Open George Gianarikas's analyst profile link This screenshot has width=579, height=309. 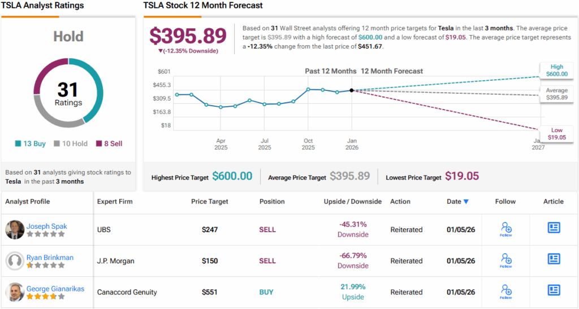(55, 289)
